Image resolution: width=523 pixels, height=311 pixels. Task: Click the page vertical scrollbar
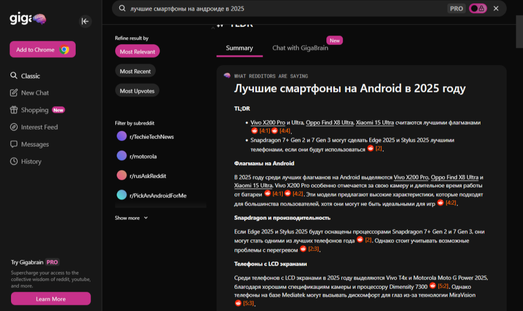coord(519,32)
